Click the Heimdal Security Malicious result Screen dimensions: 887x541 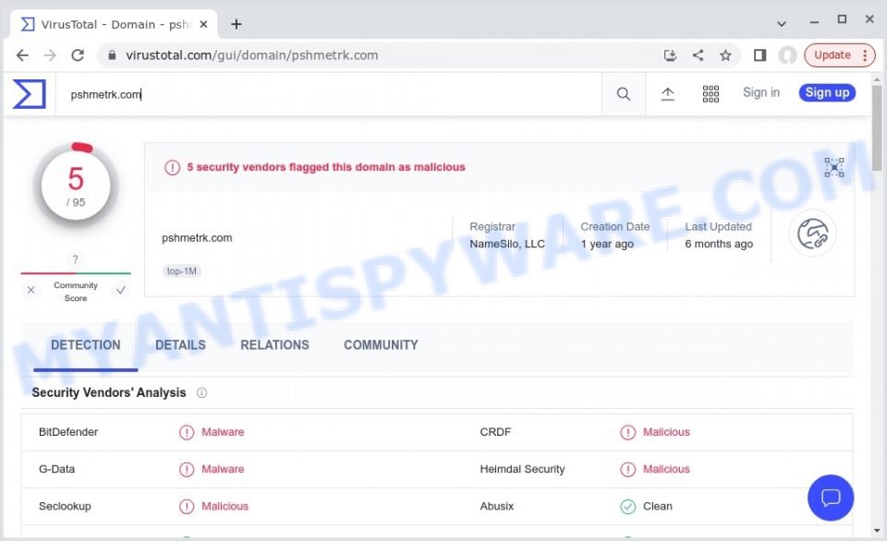click(666, 469)
